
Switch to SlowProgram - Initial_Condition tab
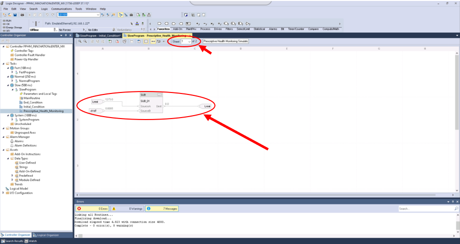pos(99,35)
